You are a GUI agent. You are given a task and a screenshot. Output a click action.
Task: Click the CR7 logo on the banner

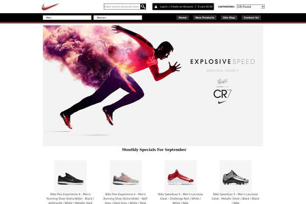tap(222, 94)
